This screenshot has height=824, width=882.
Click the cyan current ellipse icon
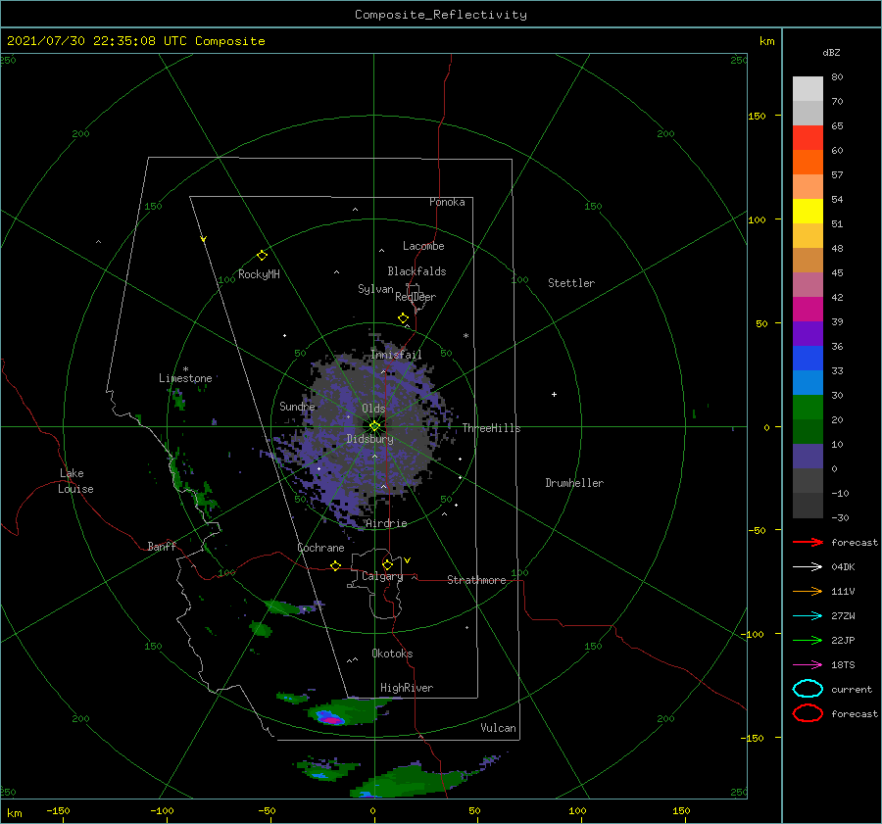tap(808, 689)
